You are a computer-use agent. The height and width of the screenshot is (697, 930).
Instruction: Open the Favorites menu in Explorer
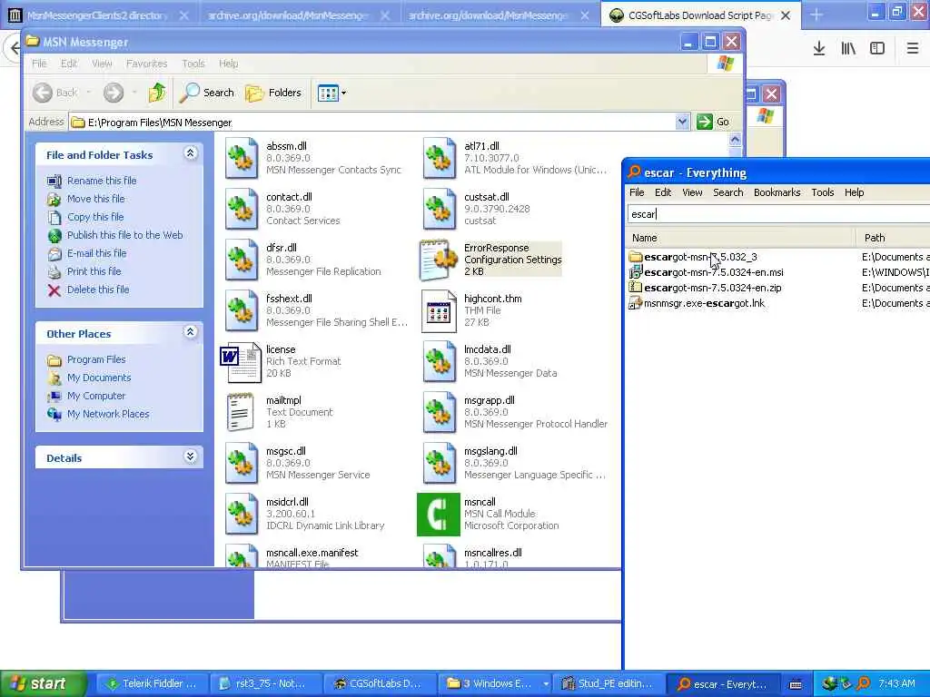pos(146,64)
